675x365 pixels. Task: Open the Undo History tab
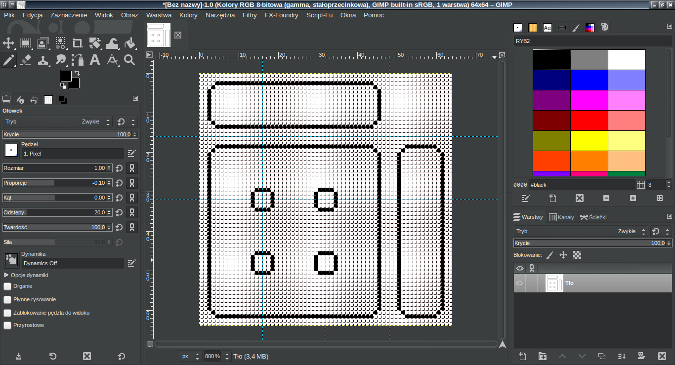(x=34, y=99)
